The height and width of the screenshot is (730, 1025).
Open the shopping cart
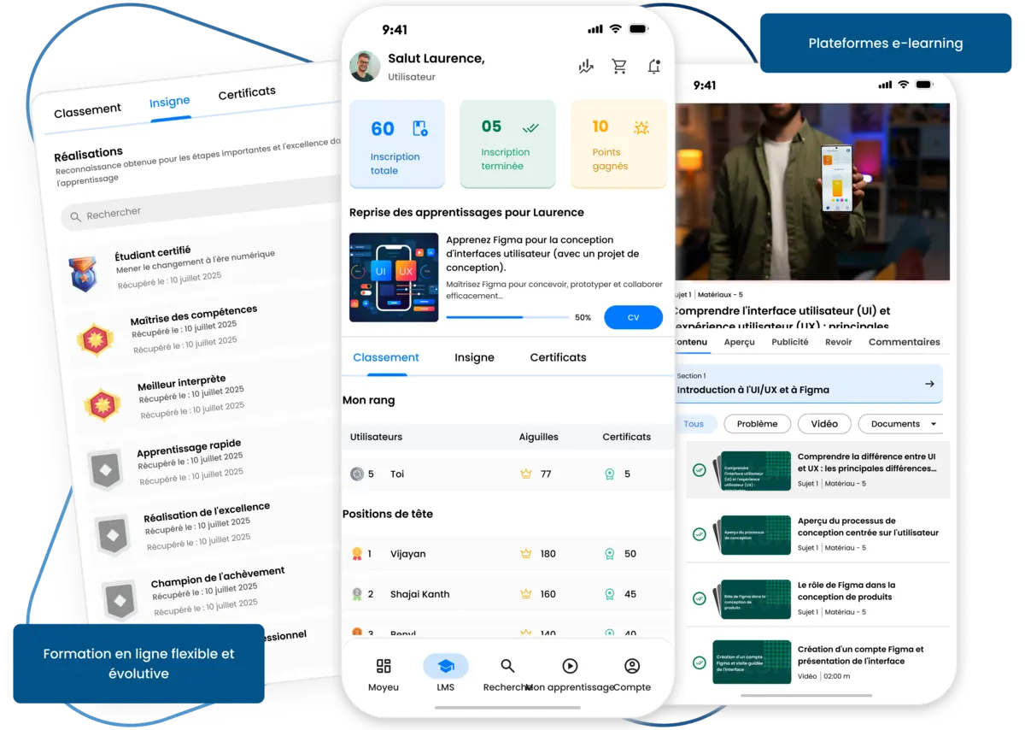point(619,65)
